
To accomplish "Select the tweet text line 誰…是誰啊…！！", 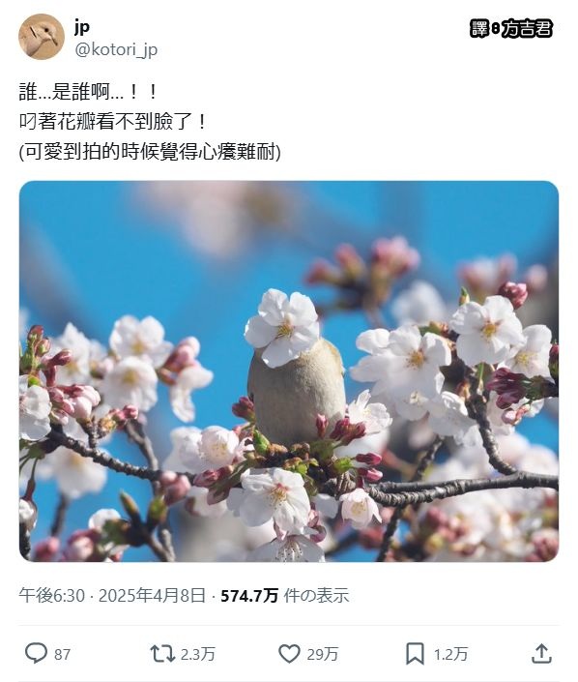I will 88,92.
